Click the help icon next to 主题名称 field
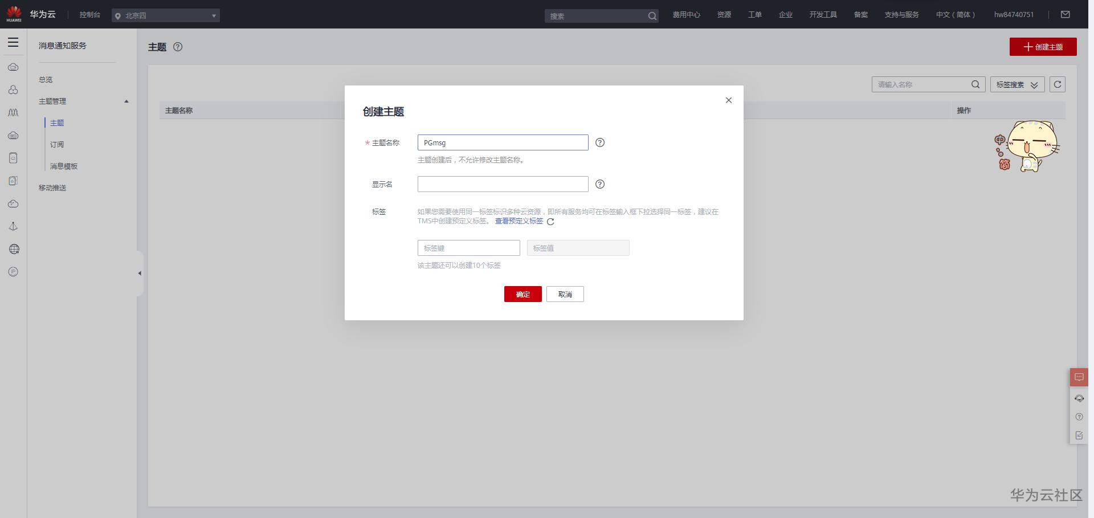Viewport: 1094px width, 518px height. pos(600,142)
